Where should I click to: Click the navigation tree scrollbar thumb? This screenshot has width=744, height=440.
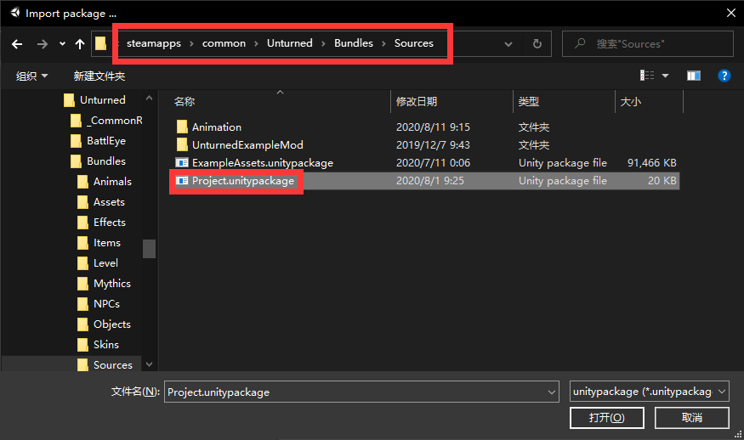[149, 248]
